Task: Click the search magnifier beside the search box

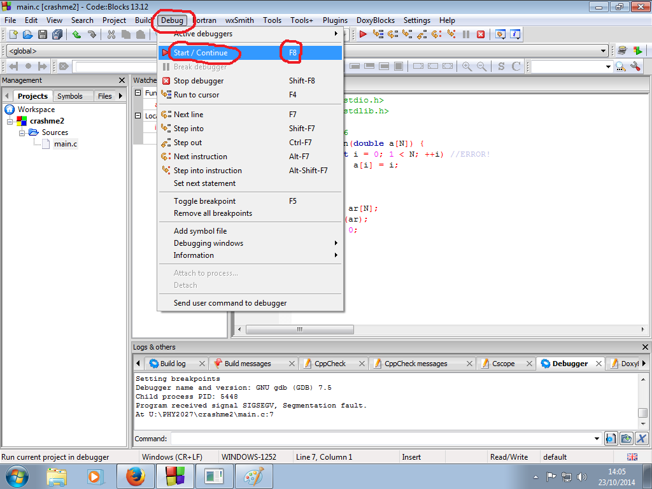Action: point(621,66)
